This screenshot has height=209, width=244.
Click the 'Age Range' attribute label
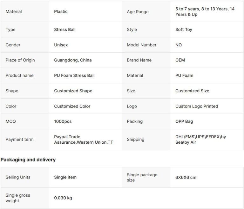coord(138,12)
